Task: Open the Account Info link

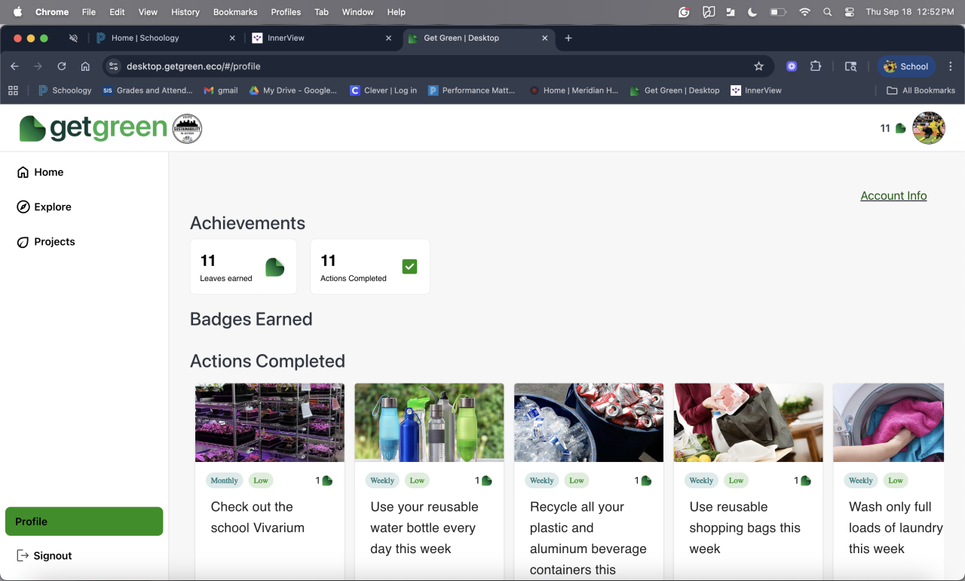Action: pyautogui.click(x=893, y=196)
